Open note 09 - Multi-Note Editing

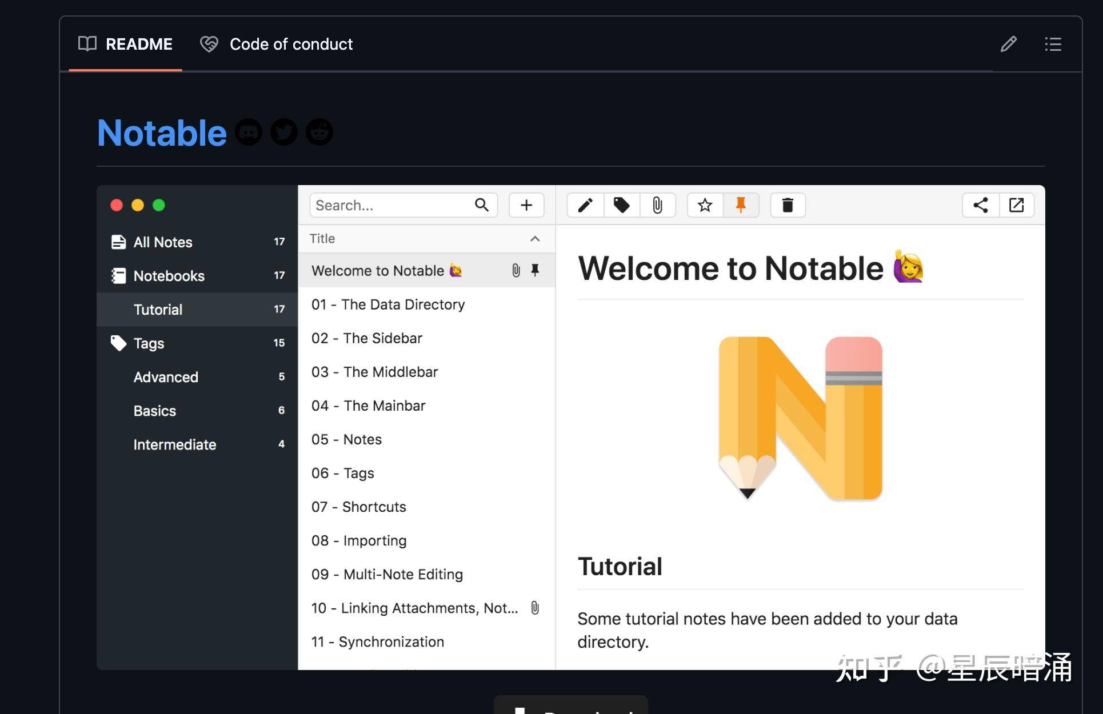click(x=426, y=574)
